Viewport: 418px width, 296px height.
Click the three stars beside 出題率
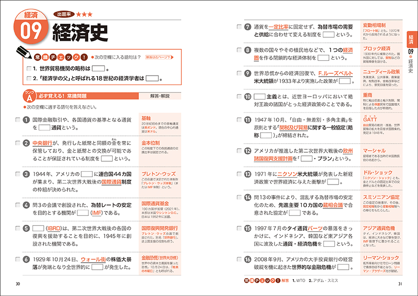tap(84, 14)
